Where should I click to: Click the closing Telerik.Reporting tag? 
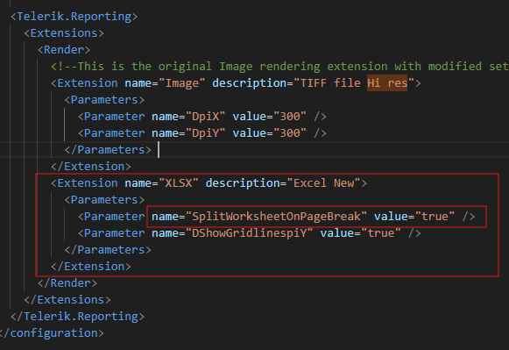tap(78, 317)
